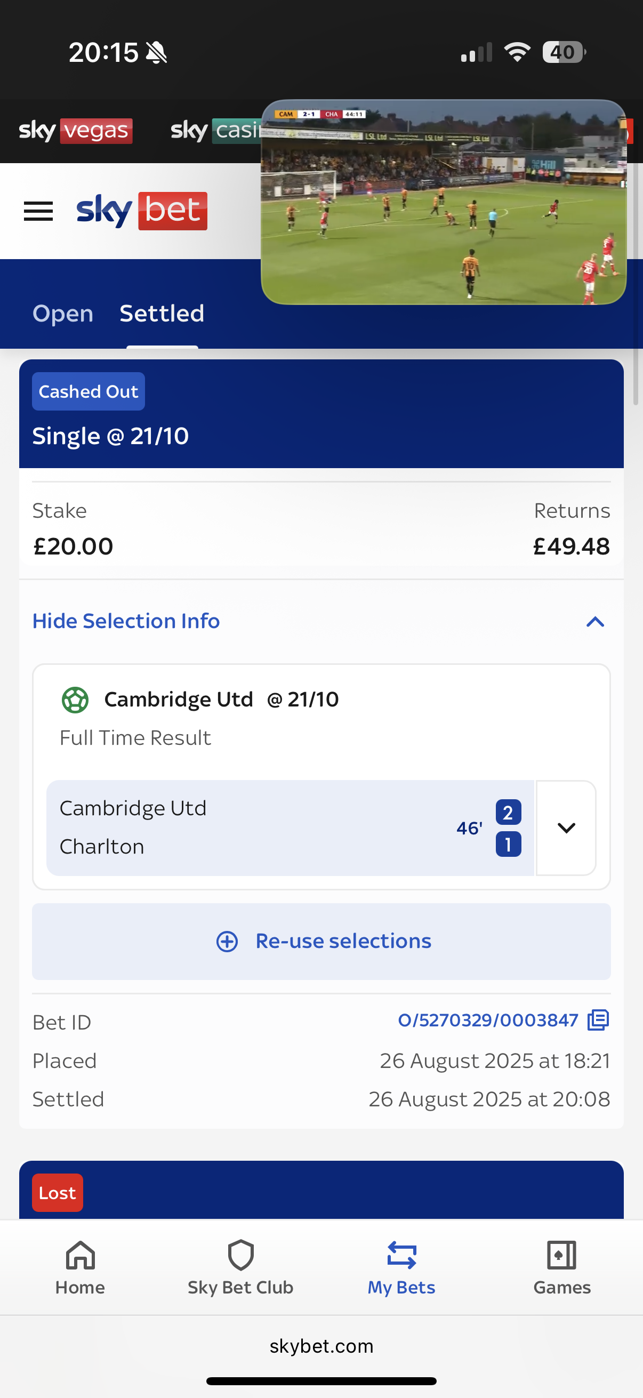Switch to the Open bets tab
The width and height of the screenshot is (643, 1398).
point(63,314)
